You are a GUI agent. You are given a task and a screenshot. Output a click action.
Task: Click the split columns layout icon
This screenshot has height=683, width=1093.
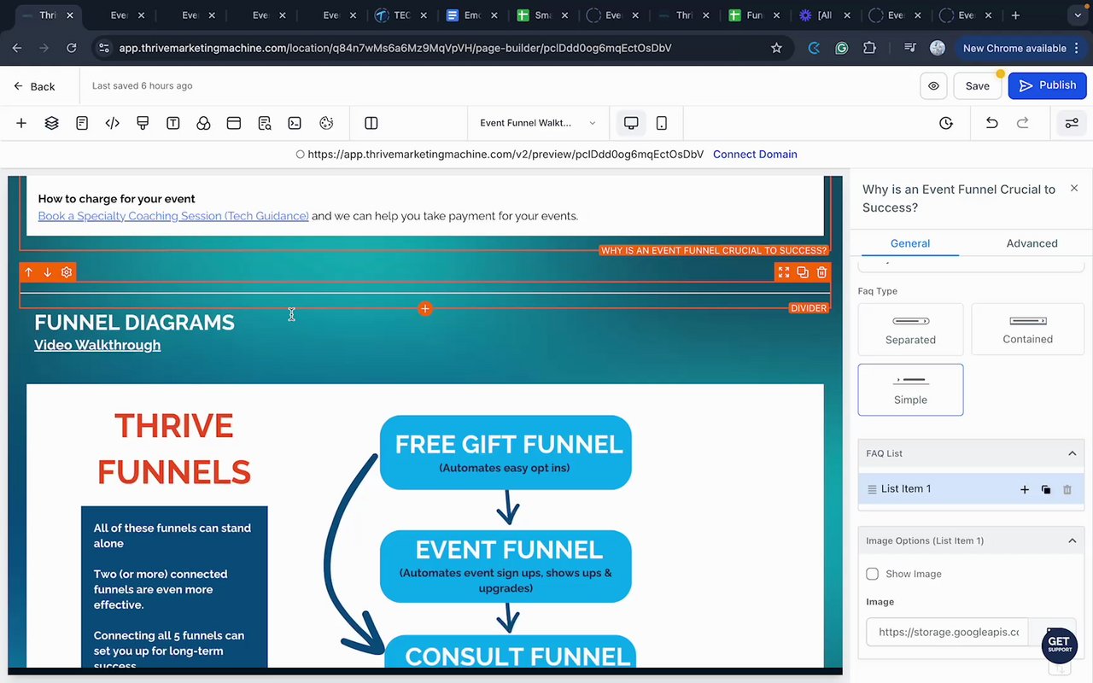(x=371, y=123)
